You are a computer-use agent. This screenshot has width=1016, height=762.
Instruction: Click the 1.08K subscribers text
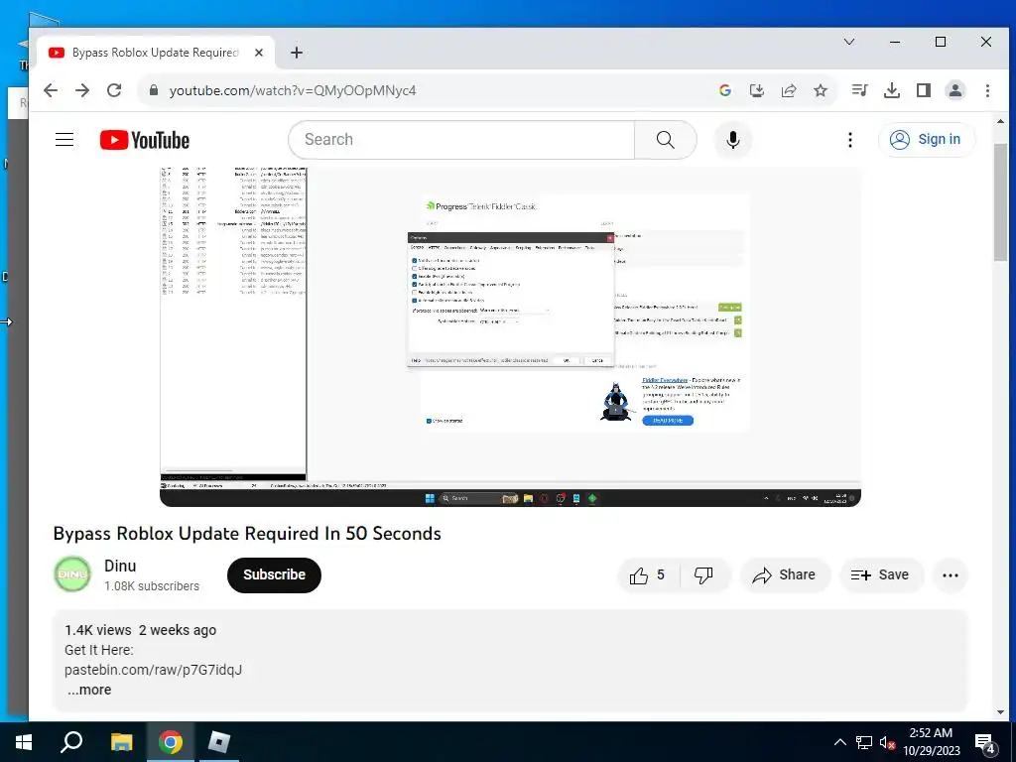[x=152, y=585]
